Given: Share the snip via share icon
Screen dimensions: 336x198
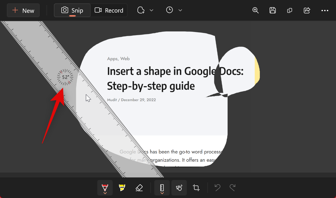Looking at the screenshot, I should coord(307,11).
